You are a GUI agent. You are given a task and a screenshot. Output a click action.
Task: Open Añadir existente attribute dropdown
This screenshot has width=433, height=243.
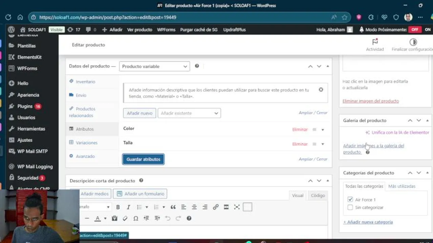point(189,113)
